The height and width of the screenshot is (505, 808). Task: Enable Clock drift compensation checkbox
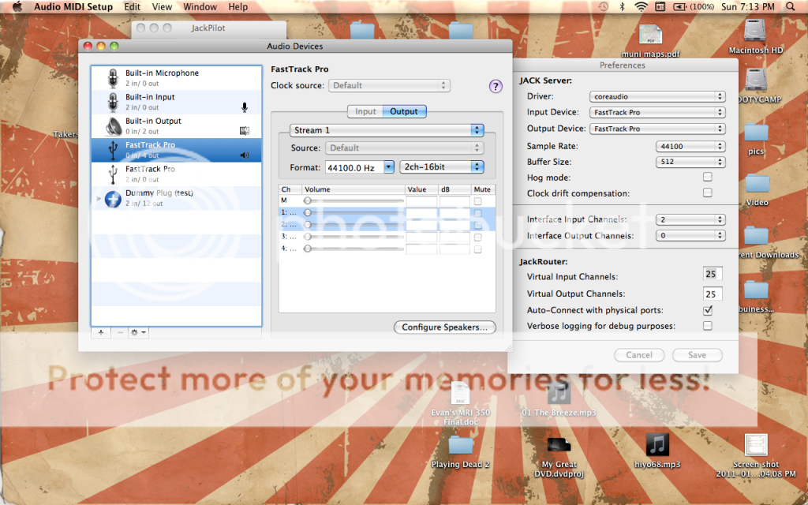707,193
